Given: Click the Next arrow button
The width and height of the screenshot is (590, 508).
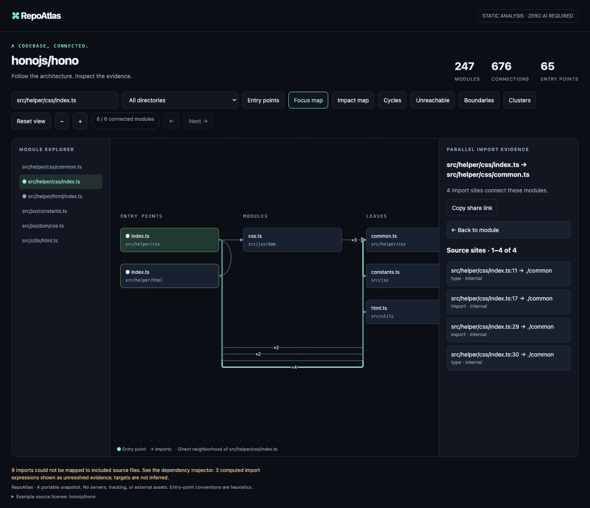Looking at the screenshot, I should click(x=198, y=121).
